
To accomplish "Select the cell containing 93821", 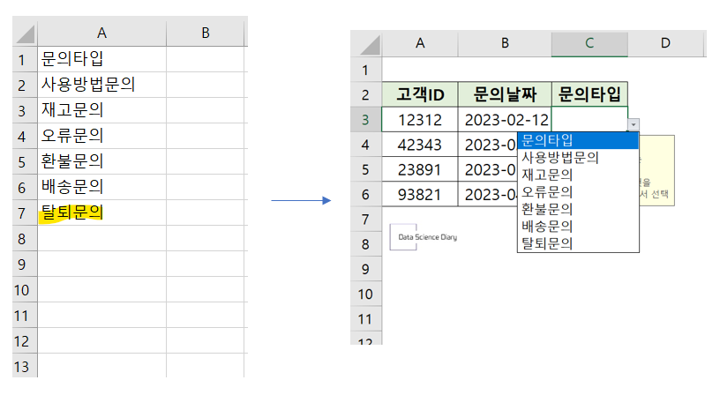I will [x=420, y=195].
